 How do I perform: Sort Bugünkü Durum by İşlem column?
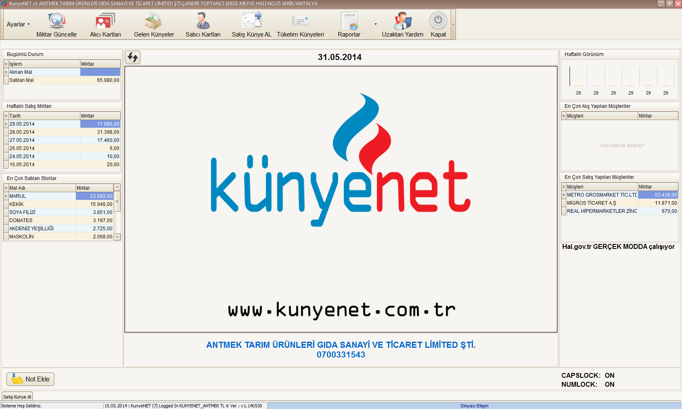(44, 64)
